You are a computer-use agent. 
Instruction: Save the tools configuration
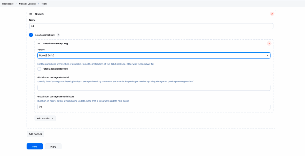[35, 146]
